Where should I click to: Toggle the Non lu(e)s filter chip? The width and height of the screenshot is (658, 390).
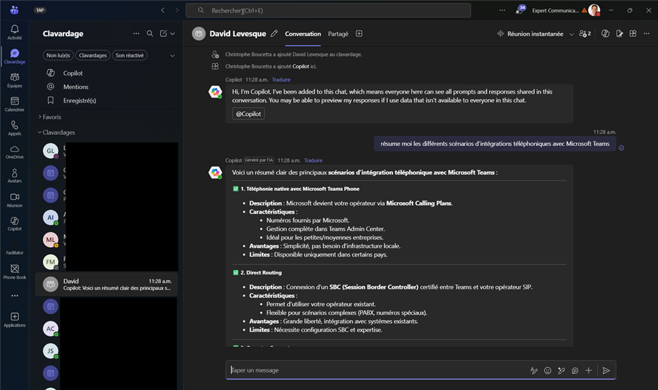point(58,56)
